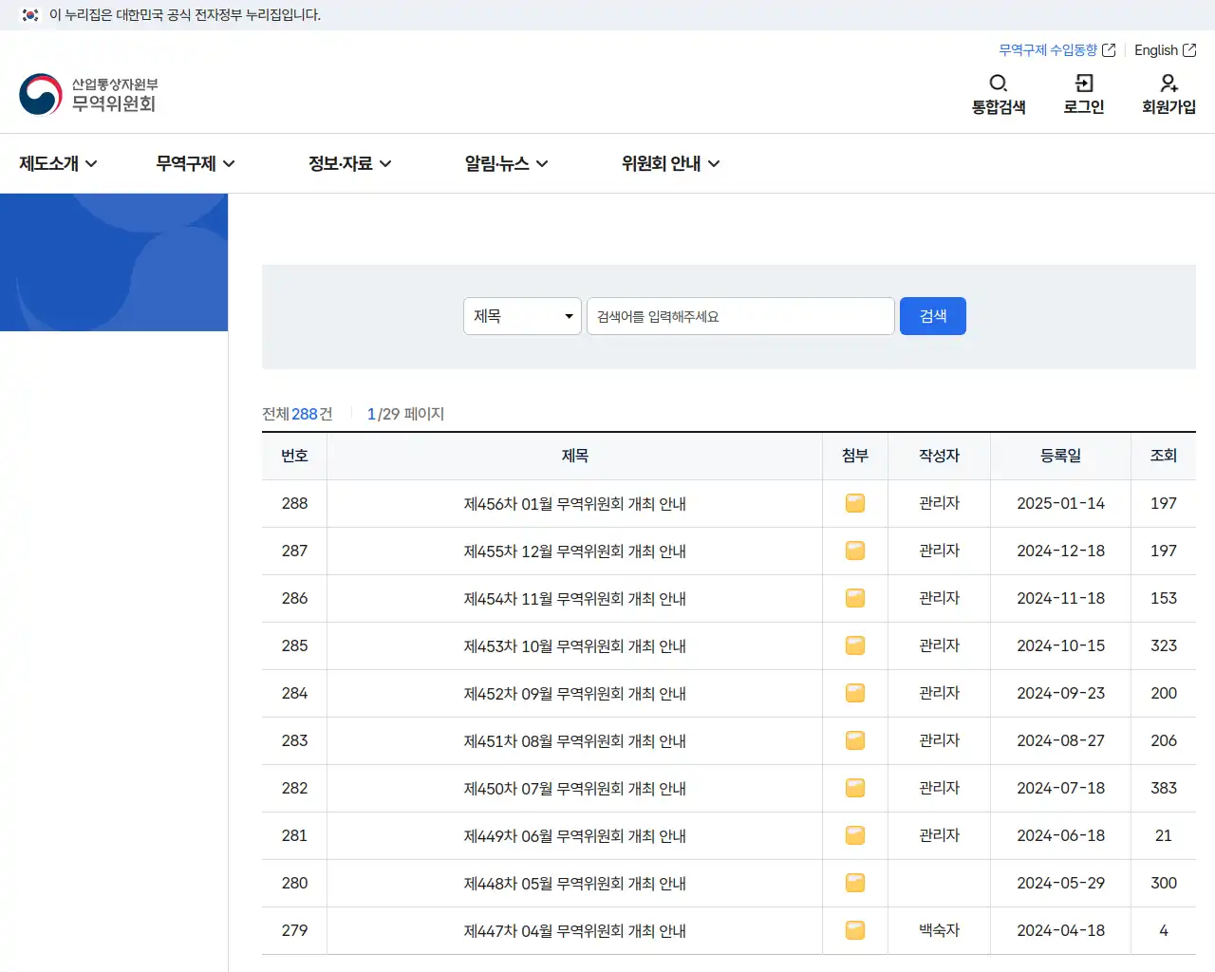The height and width of the screenshot is (972, 1215).
Task: Open the 통합검색 search icon
Action: click(999, 94)
